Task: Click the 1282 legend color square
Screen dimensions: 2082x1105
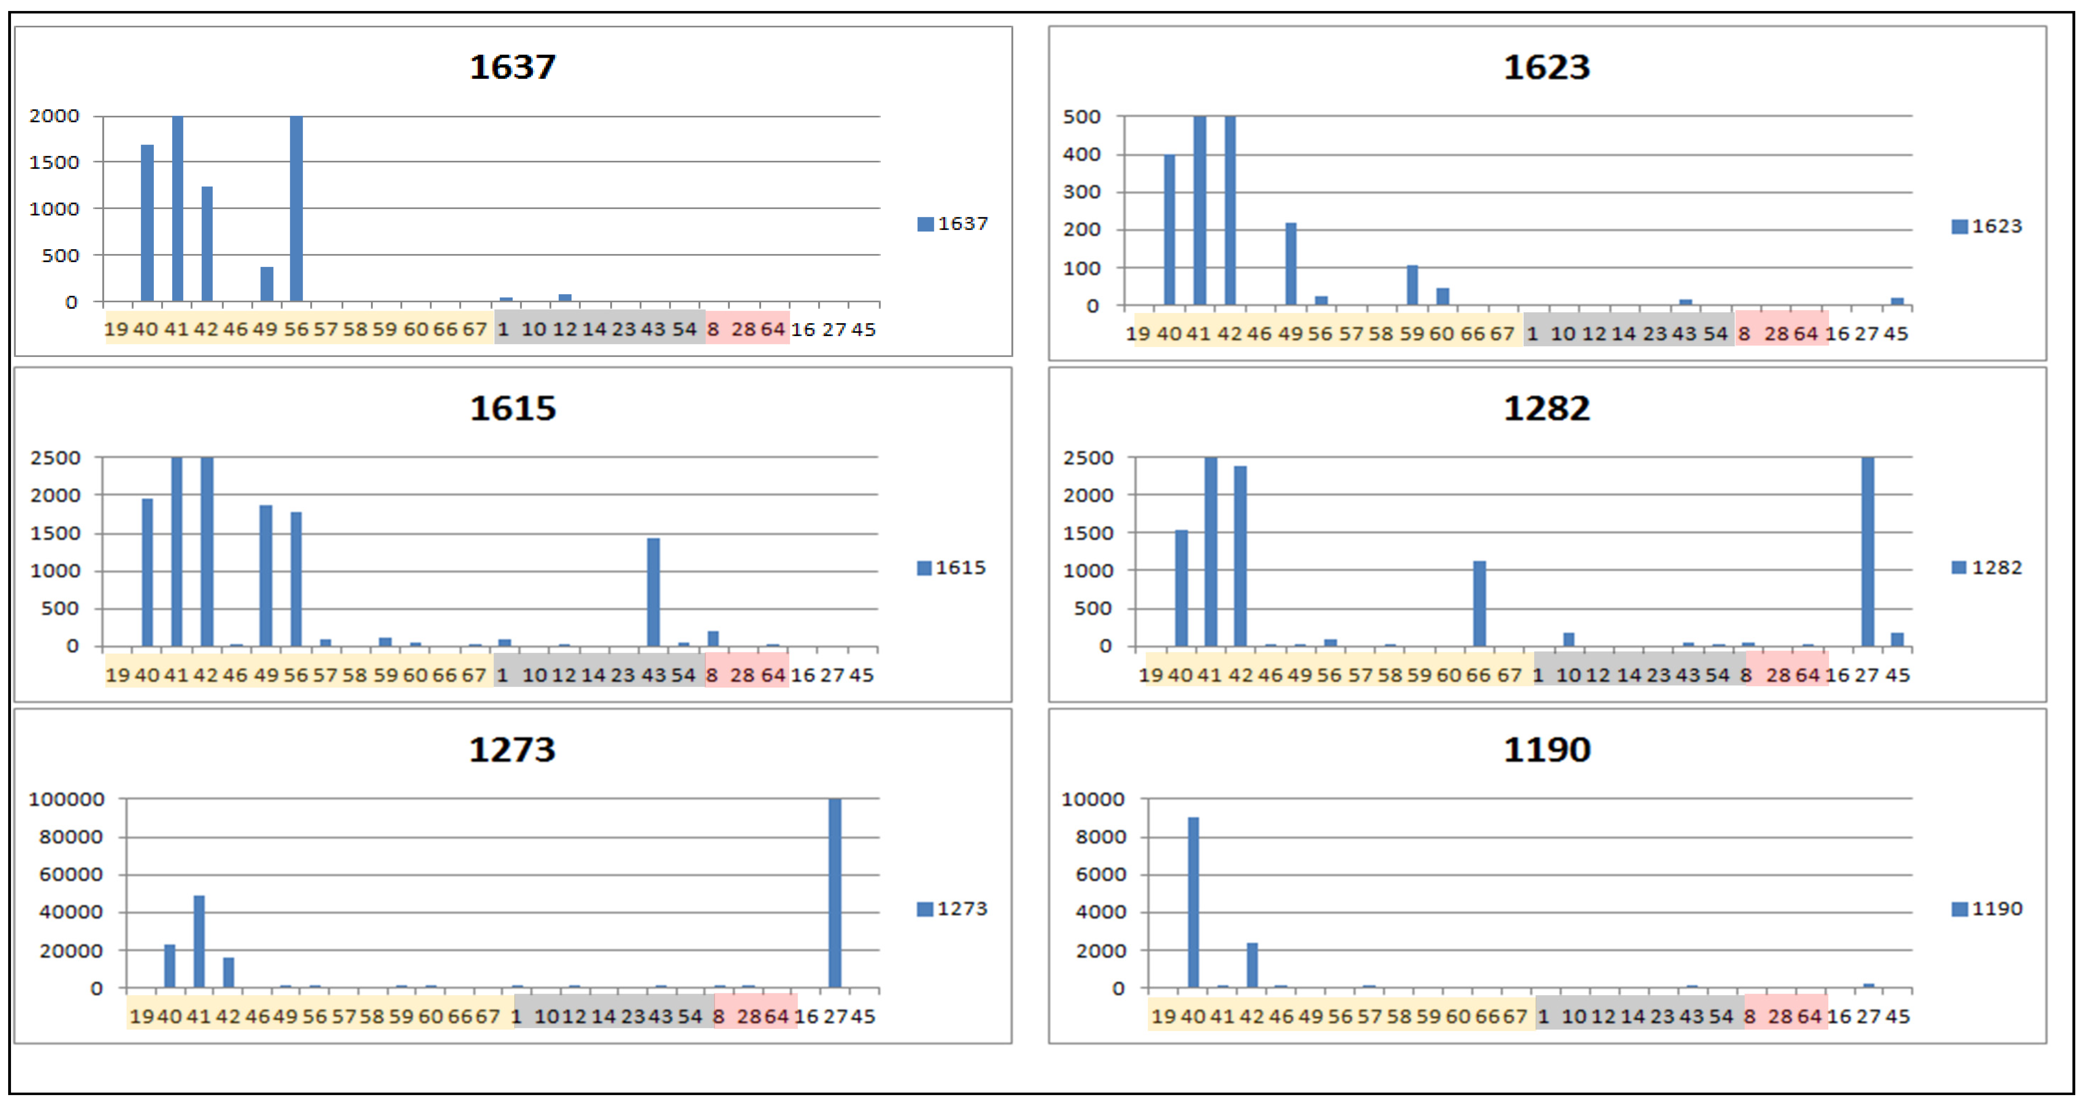Action: click(1959, 567)
